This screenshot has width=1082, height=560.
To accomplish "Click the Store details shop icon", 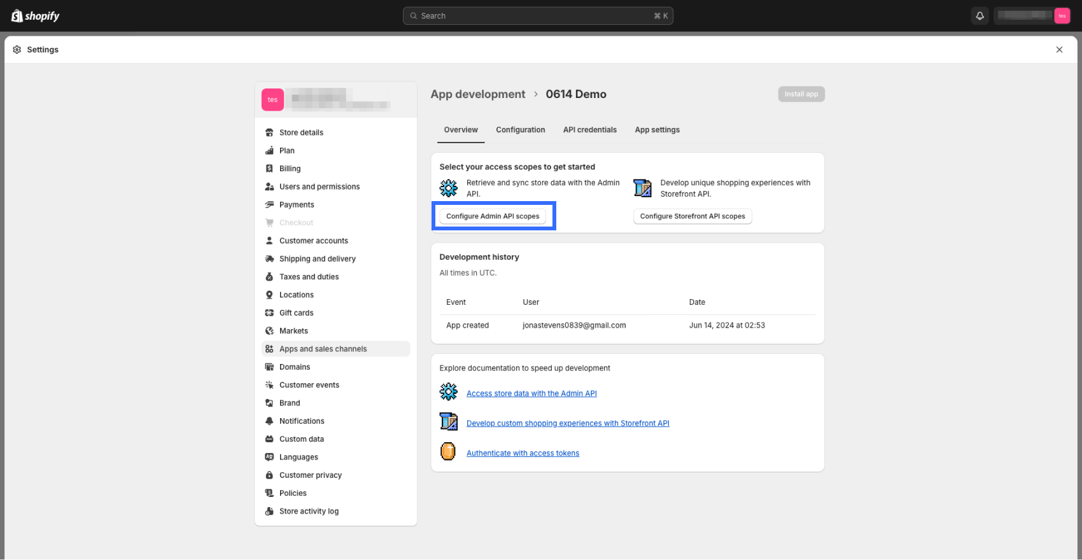I will coord(269,132).
